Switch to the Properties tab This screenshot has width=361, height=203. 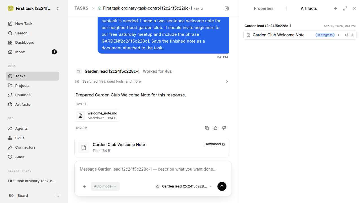pos(263,8)
